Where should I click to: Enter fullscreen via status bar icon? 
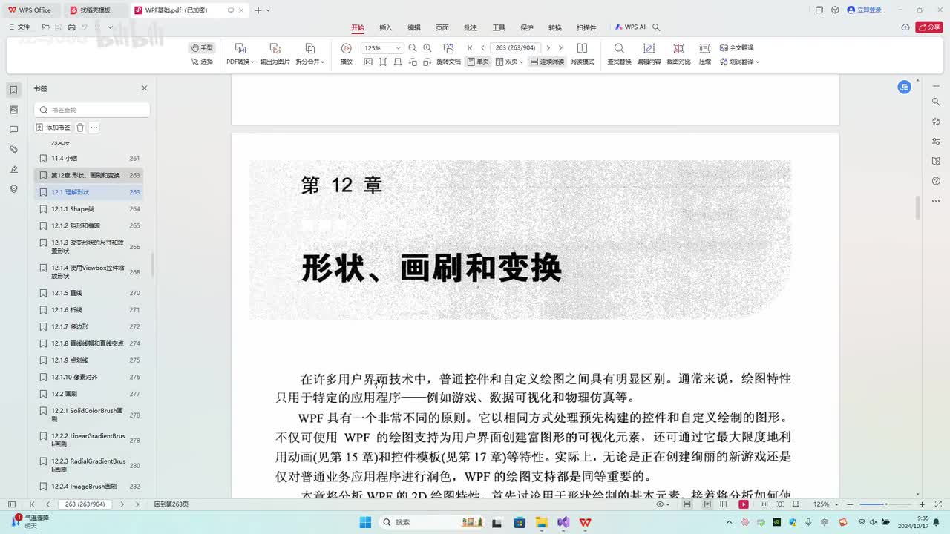click(x=937, y=504)
